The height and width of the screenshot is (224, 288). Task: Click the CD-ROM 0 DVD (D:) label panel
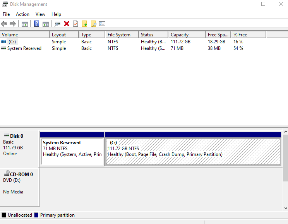tap(20, 187)
